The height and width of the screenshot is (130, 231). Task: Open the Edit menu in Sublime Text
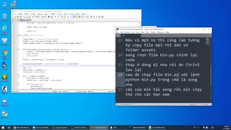coord(121,32)
